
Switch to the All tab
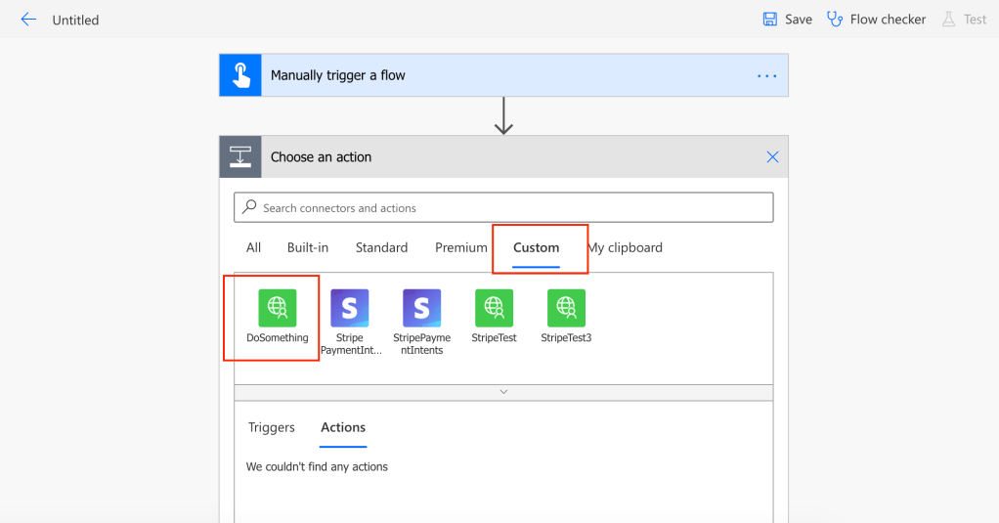pyautogui.click(x=253, y=247)
